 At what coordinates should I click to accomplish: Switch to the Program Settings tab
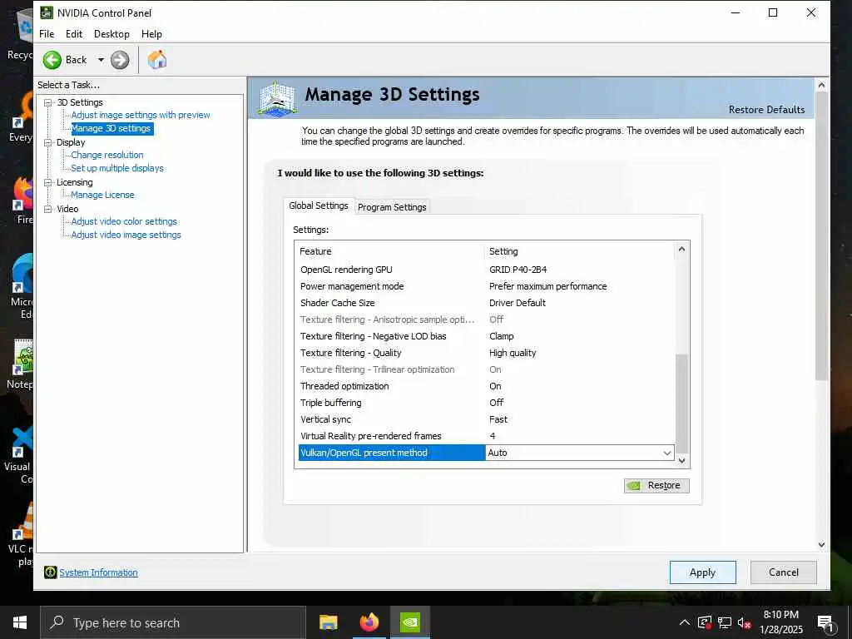click(x=392, y=207)
